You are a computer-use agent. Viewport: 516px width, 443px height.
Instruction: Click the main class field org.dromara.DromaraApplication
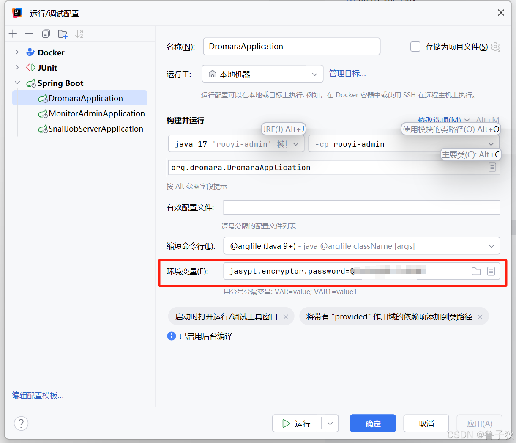click(334, 168)
